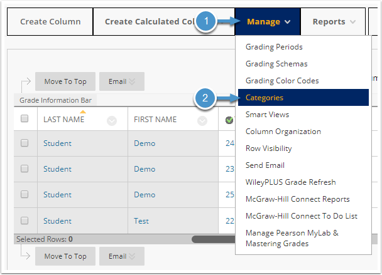382x275 pixels.
Task: Click the lower Move To Top button
Action: point(65,256)
